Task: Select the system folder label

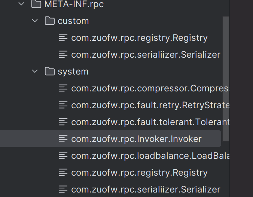Action: [73, 72]
